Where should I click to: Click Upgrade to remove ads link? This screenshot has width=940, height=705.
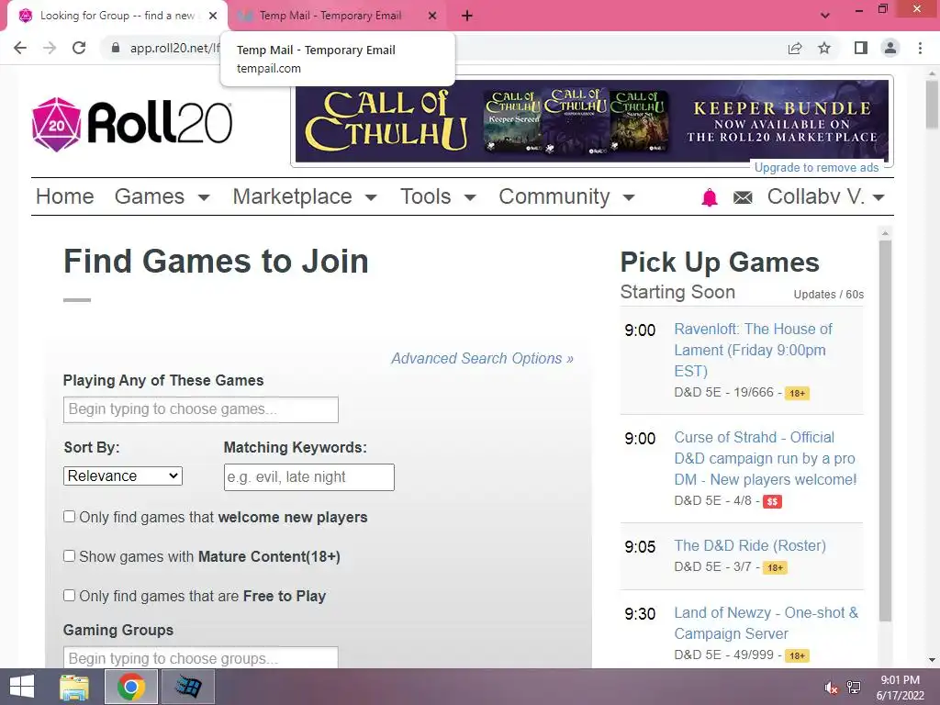tap(816, 168)
